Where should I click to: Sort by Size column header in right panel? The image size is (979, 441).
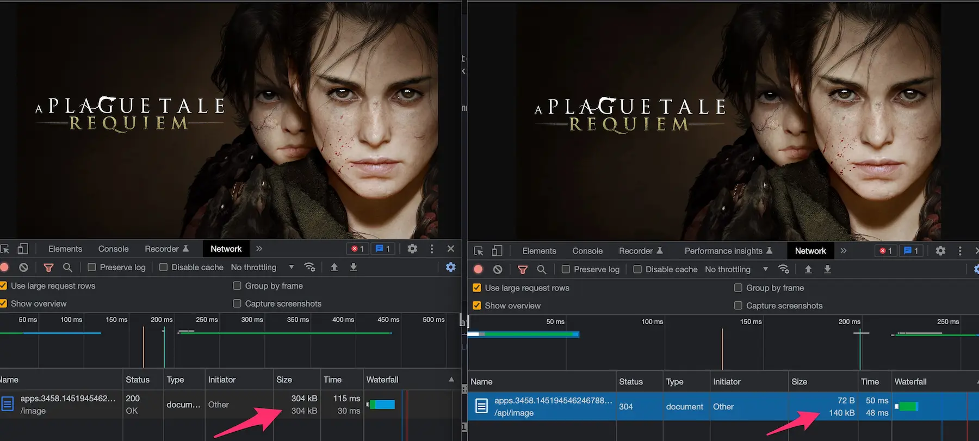coord(800,382)
